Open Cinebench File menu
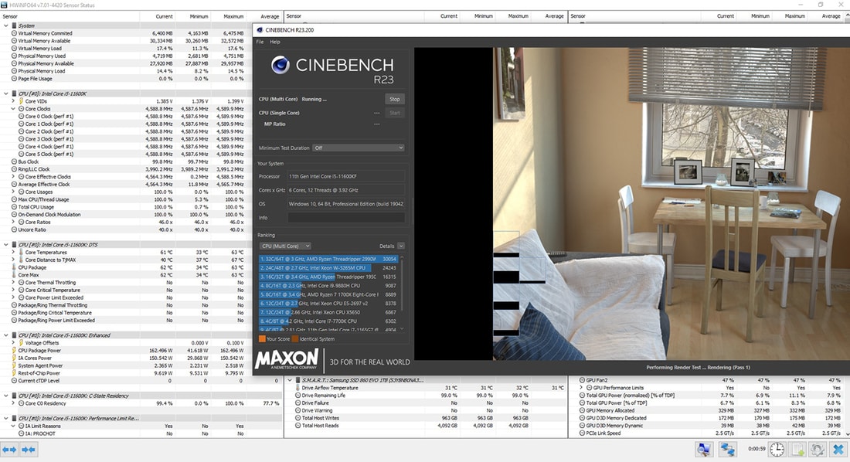850x462 pixels. [x=260, y=42]
